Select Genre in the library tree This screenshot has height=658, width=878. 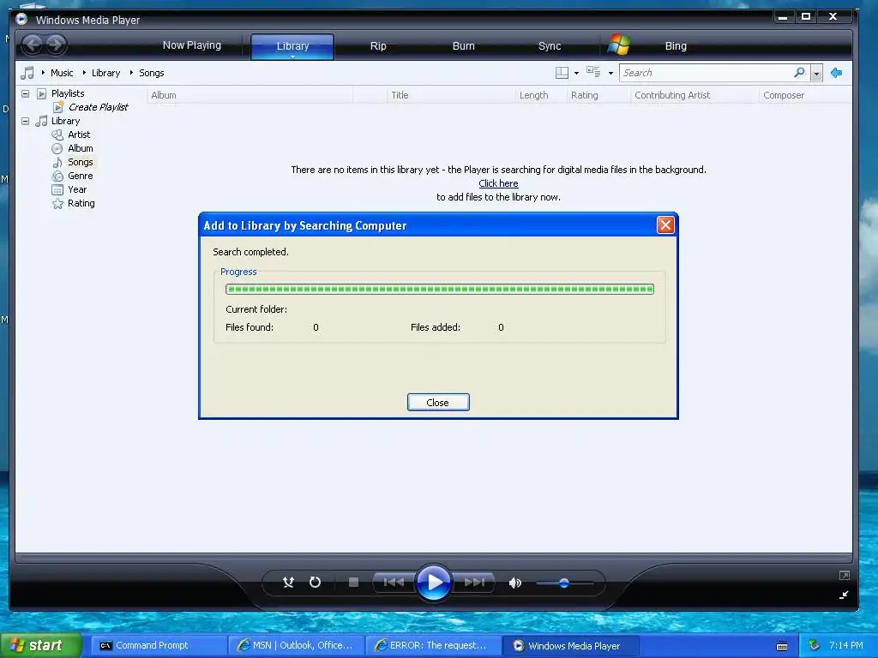[81, 176]
